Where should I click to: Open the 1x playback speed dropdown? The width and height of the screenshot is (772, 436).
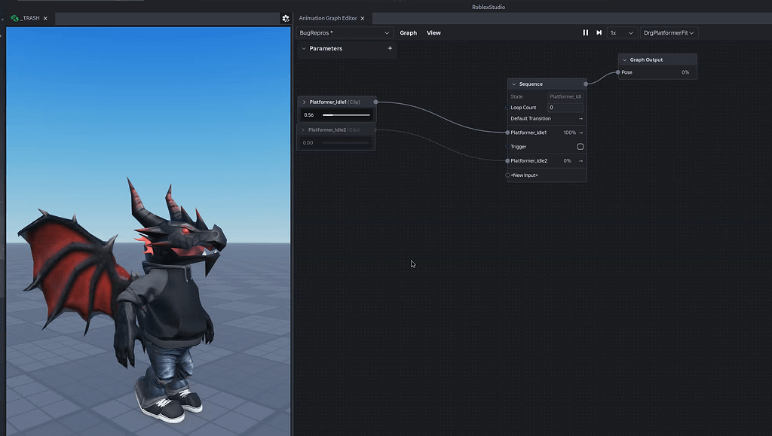622,33
